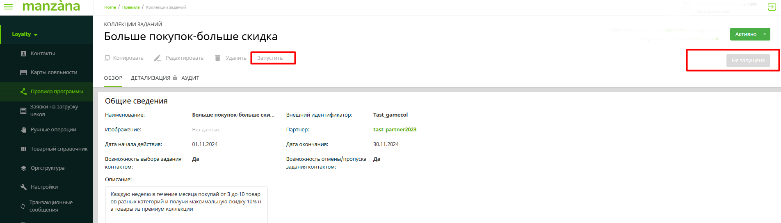Viewport: 781px width, 223px height.
Task: Click the hamburger menu icon
Action: [8, 7]
